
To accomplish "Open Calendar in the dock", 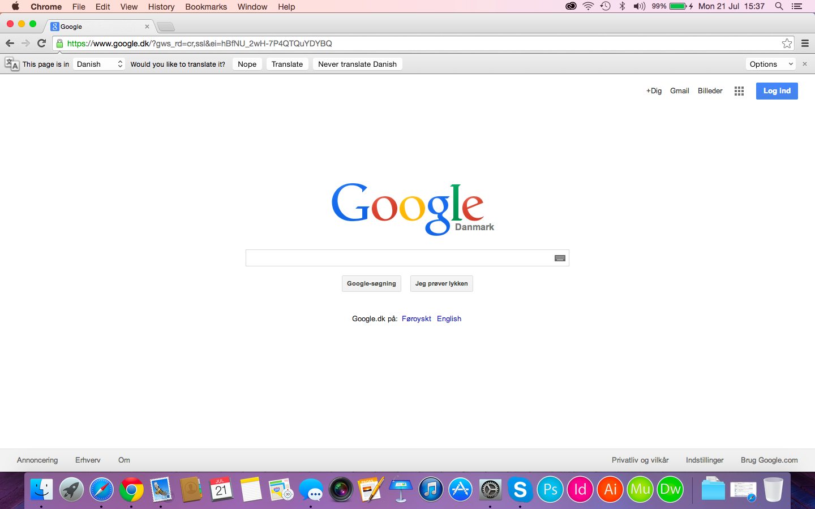I will (x=221, y=490).
